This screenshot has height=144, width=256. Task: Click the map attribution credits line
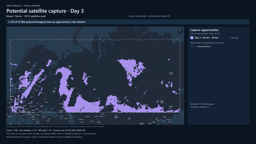56,126
